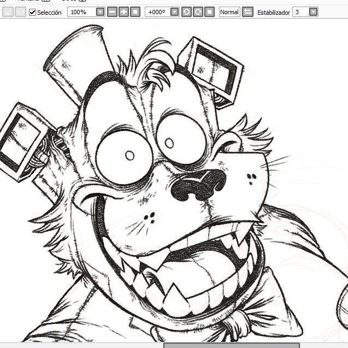Open the zoom percentage dropdown arrow
Viewport: 348px width, 348px height.
point(101,12)
